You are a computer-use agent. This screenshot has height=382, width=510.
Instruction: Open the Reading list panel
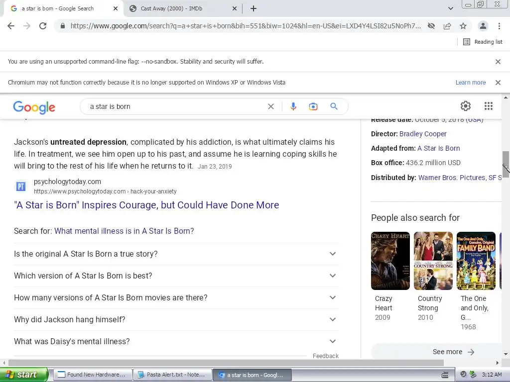click(x=483, y=42)
